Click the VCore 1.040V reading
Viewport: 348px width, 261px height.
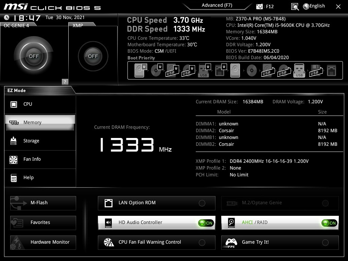click(x=241, y=38)
